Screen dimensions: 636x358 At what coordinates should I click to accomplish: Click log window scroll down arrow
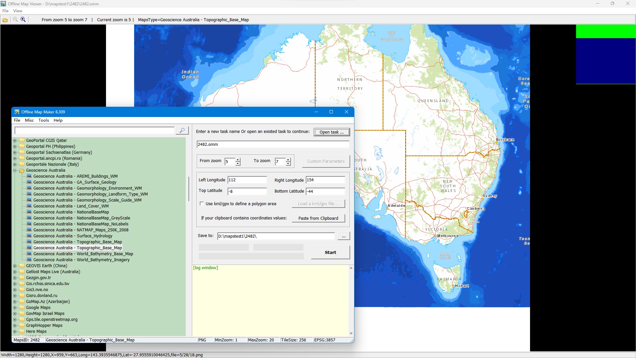click(351, 334)
